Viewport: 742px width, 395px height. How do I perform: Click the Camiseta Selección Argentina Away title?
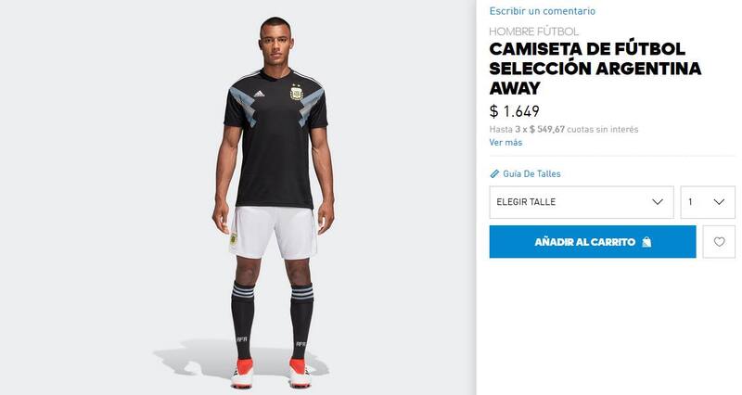click(x=595, y=68)
